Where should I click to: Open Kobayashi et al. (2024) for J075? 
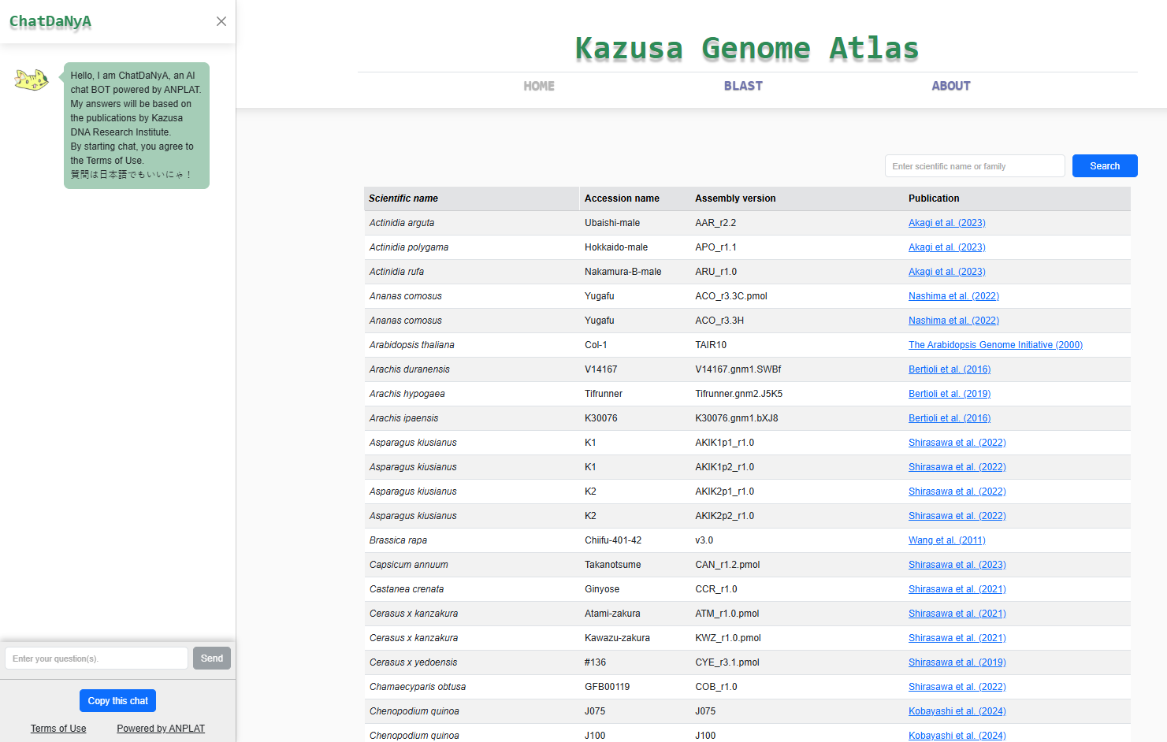(957, 711)
